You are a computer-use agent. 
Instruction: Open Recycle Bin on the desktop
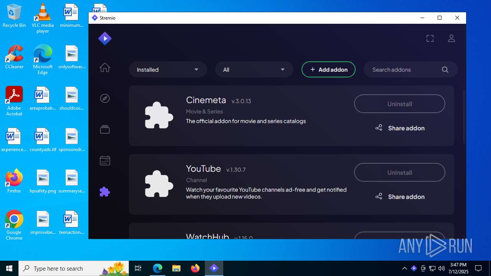tap(14, 16)
